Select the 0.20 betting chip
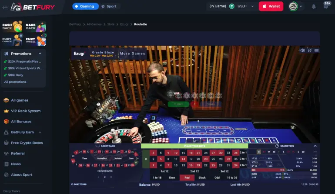 click(x=179, y=95)
